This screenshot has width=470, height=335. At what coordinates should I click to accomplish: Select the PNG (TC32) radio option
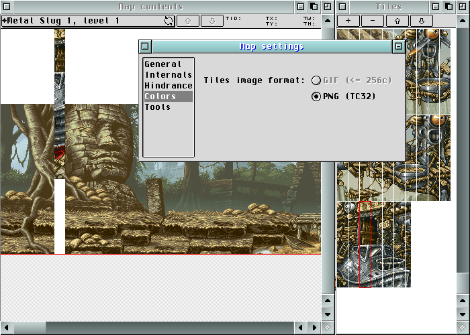pos(316,96)
